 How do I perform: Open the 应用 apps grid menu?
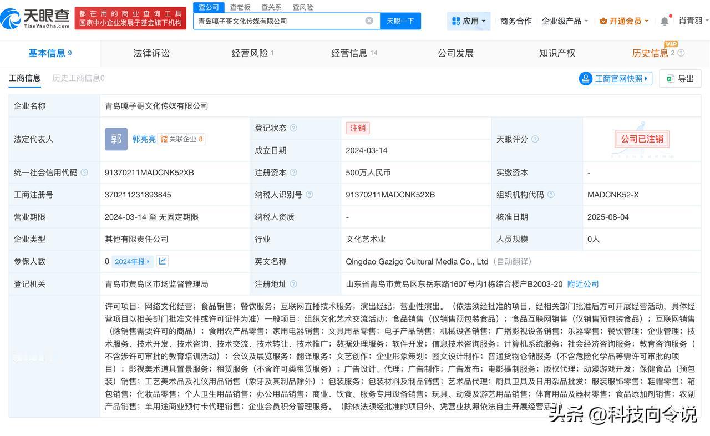[x=469, y=21]
